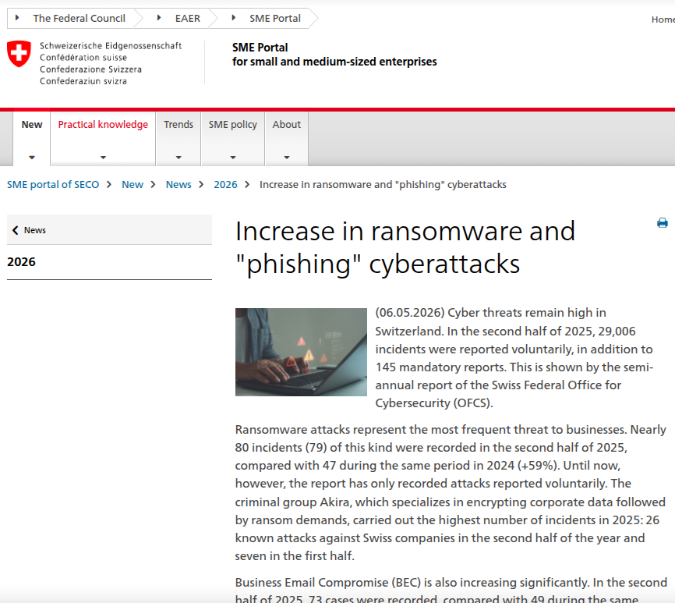Go back to News in sidebar
The width and height of the screenshot is (675, 603).
109,230
